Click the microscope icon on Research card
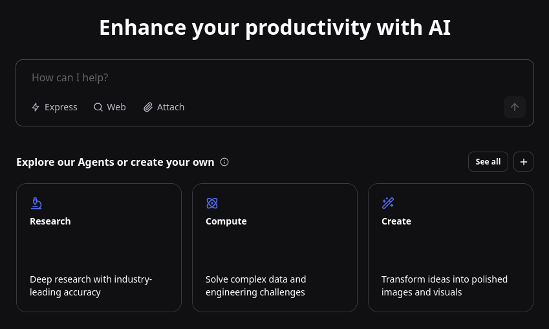549x329 pixels. click(36, 203)
